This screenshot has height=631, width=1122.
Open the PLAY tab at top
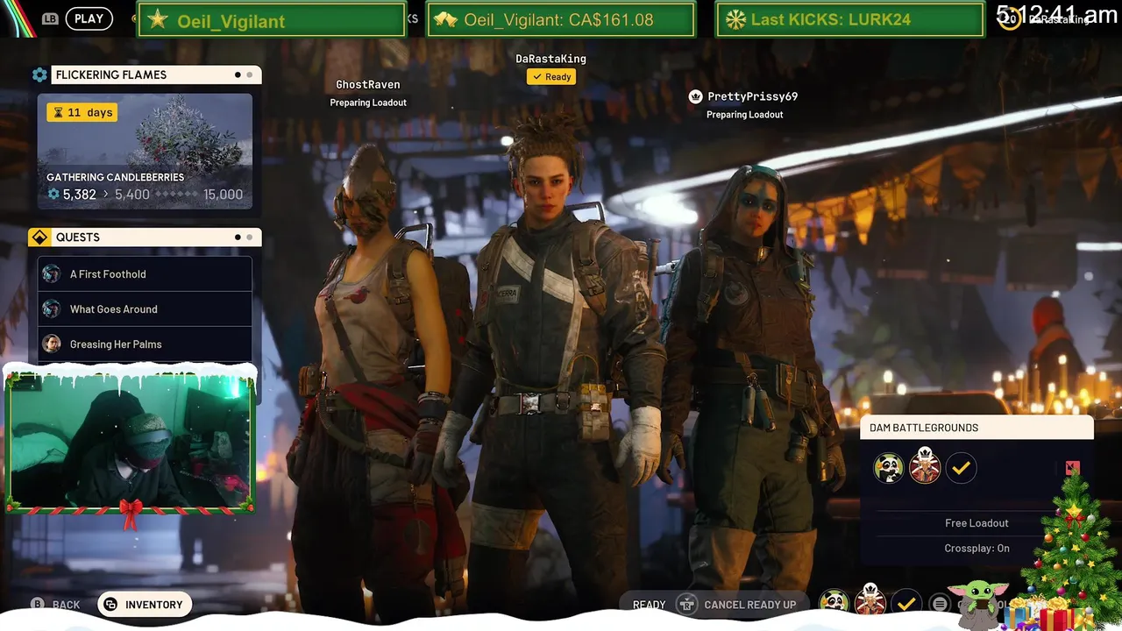[x=89, y=18]
